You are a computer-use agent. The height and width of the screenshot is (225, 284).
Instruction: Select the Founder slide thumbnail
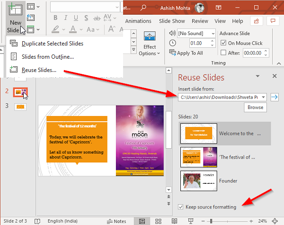coord(199,180)
